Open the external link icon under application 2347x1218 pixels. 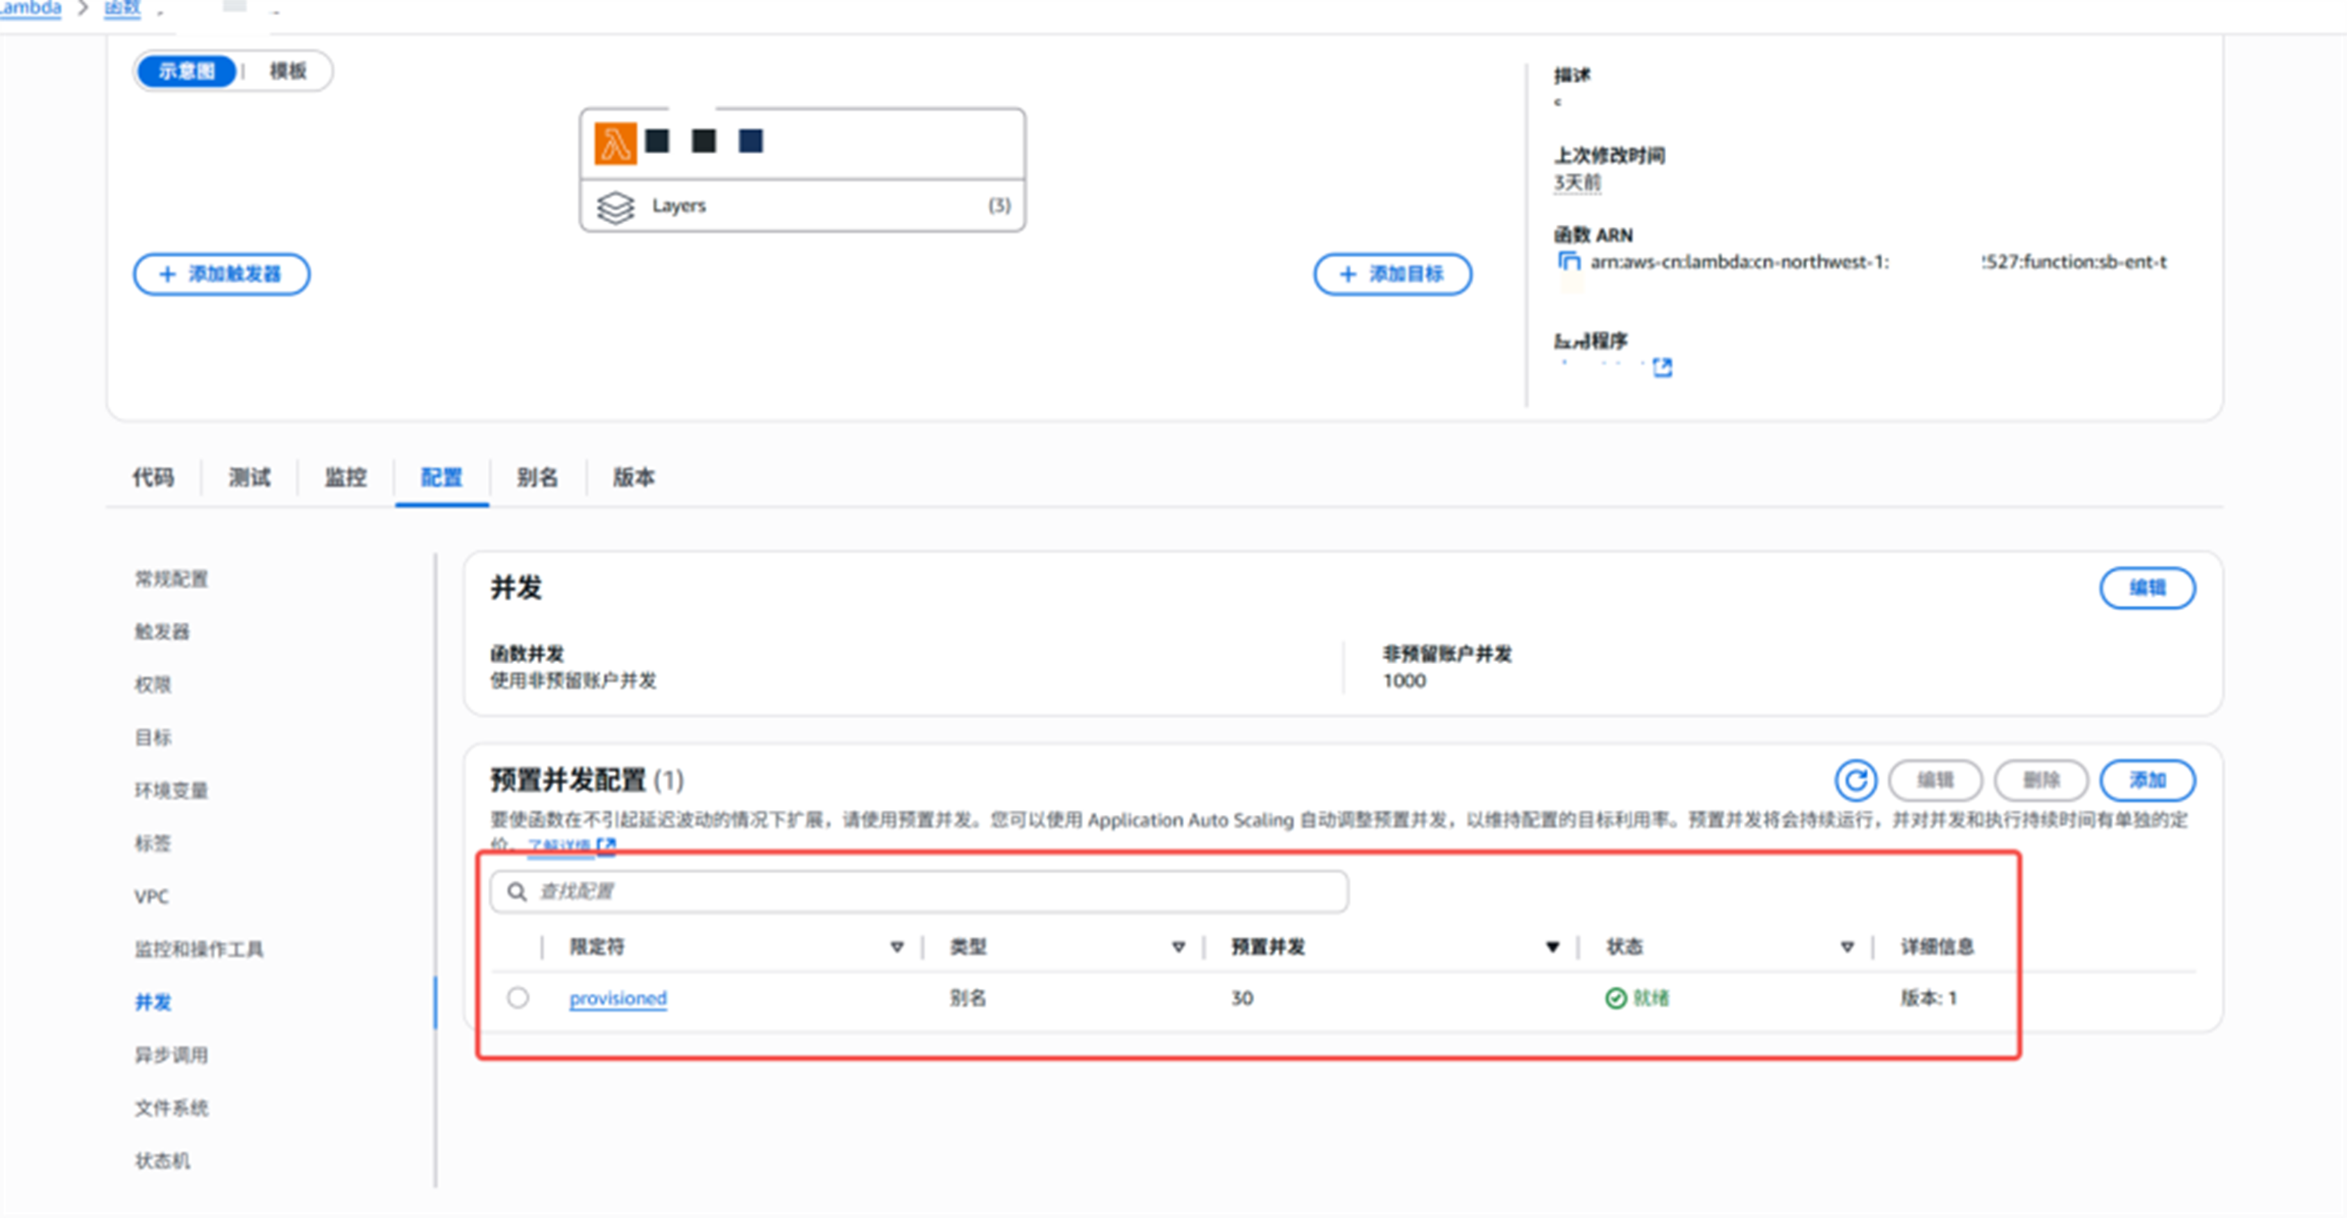coord(1662,367)
